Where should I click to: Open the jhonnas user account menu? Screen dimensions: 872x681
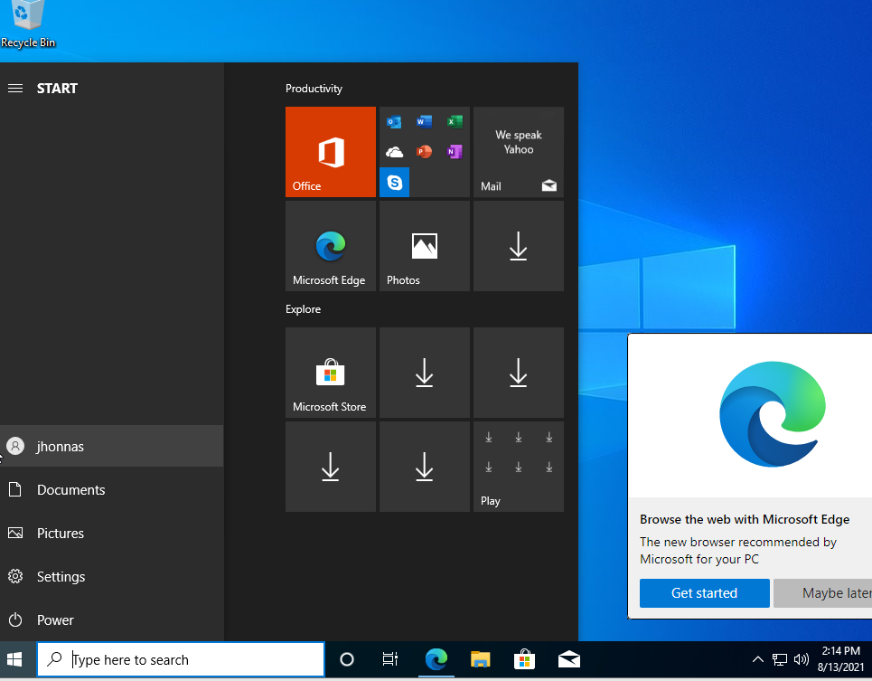coord(112,446)
